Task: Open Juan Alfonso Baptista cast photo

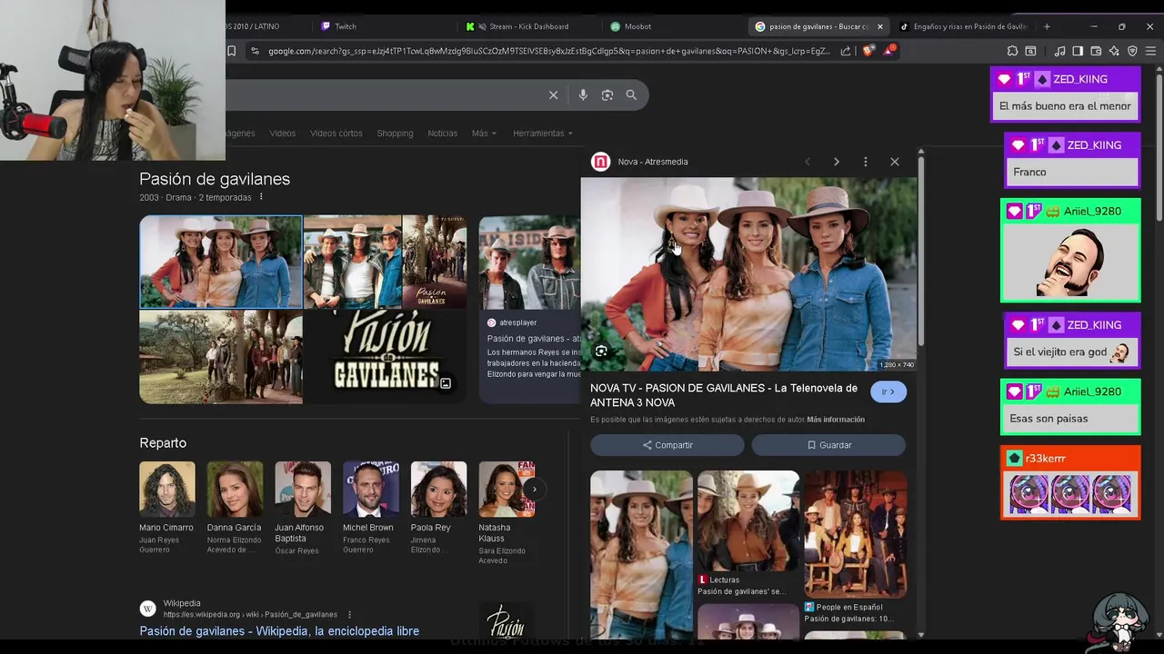Action: click(303, 490)
